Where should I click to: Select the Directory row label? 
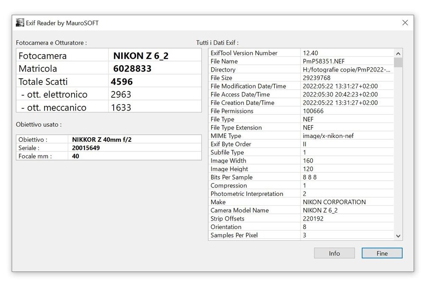point(223,70)
